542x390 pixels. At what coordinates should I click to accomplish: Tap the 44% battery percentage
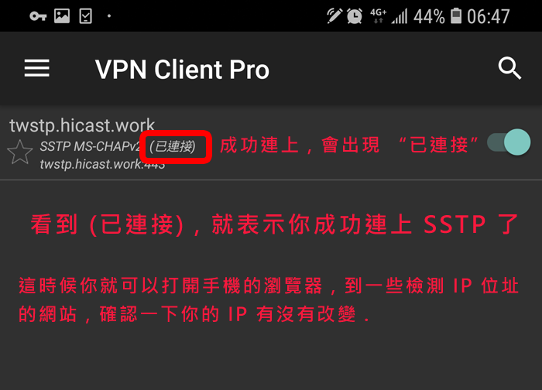429,16
